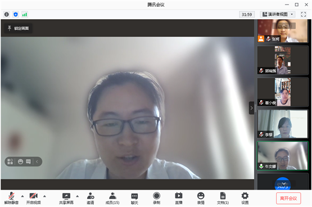The image size is (312, 207).
Task: Open the chat panel
Action: (x=134, y=198)
